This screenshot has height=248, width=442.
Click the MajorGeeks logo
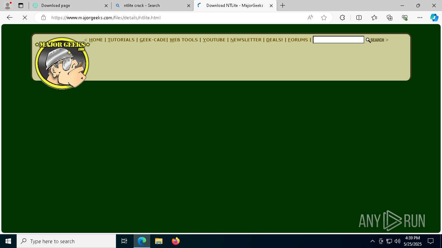[x=62, y=63]
